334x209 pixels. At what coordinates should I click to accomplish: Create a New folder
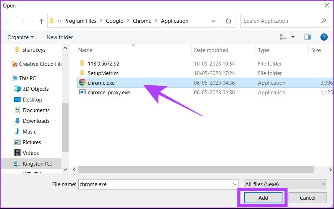60,37
